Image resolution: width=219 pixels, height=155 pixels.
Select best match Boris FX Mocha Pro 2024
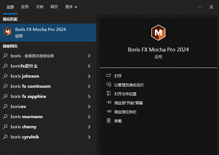coord(48,33)
